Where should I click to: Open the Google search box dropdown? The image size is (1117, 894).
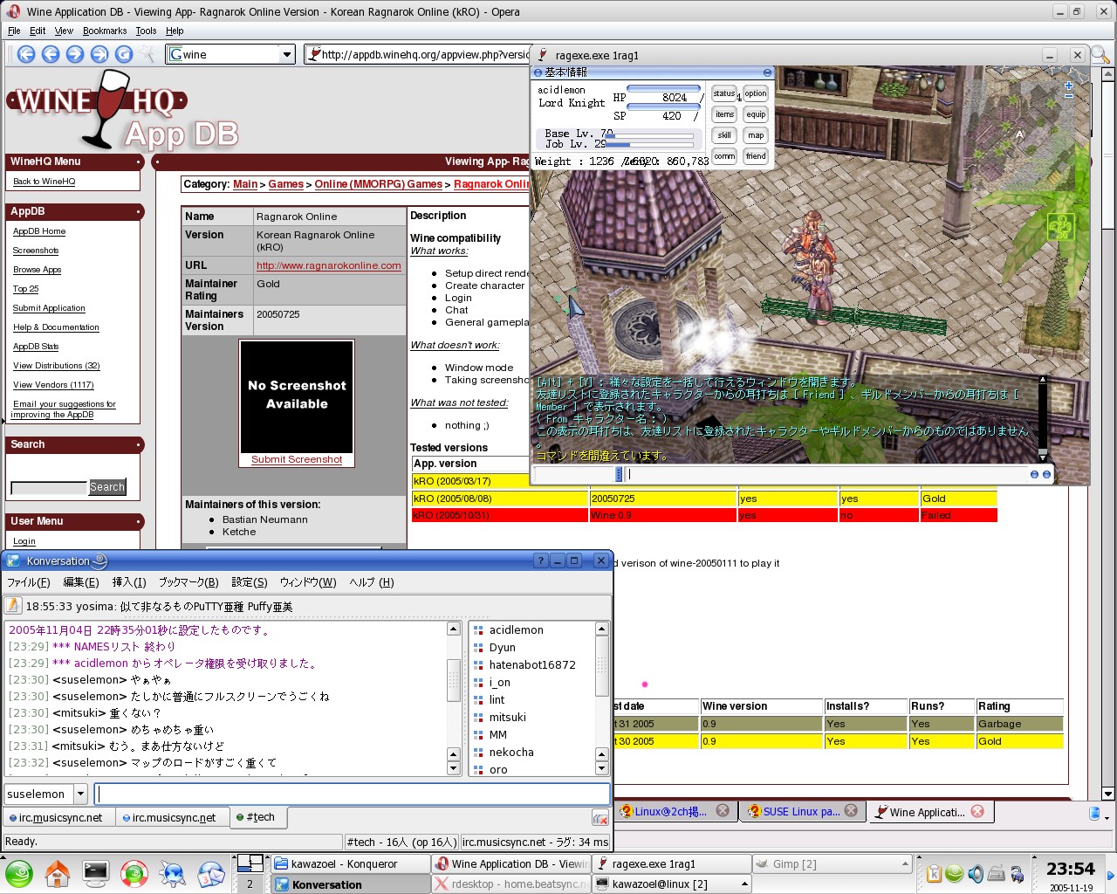(x=286, y=54)
